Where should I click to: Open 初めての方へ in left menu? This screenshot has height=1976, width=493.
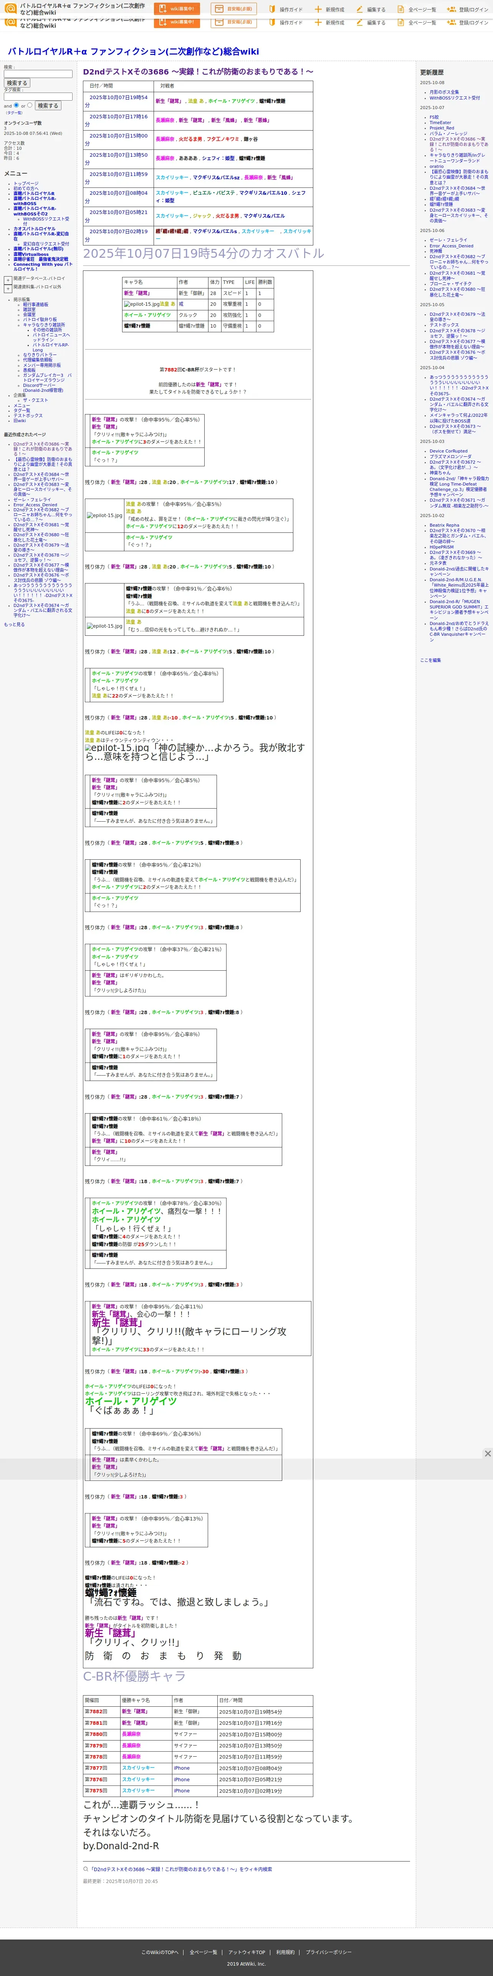[x=25, y=189]
